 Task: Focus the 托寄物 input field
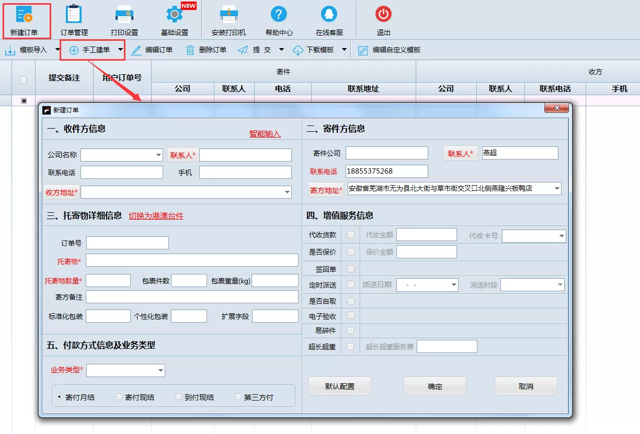192,260
